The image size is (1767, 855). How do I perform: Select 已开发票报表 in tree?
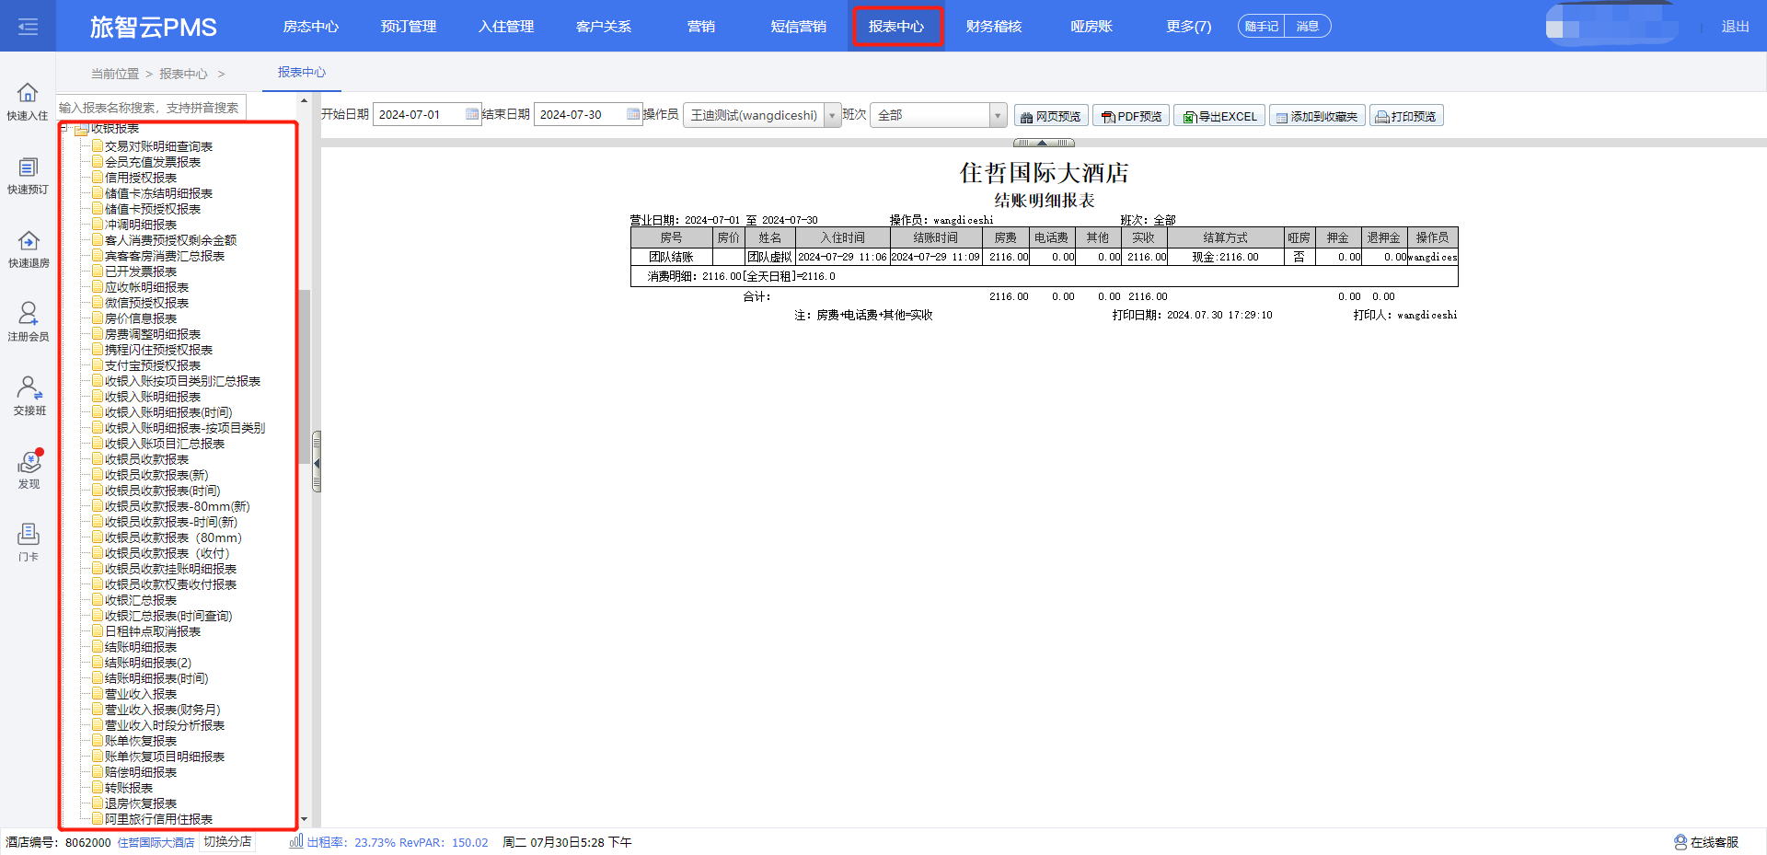coord(141,272)
